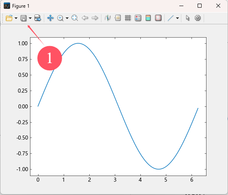Go forward to the next view
Screen dimensions: 228x195
point(95,18)
